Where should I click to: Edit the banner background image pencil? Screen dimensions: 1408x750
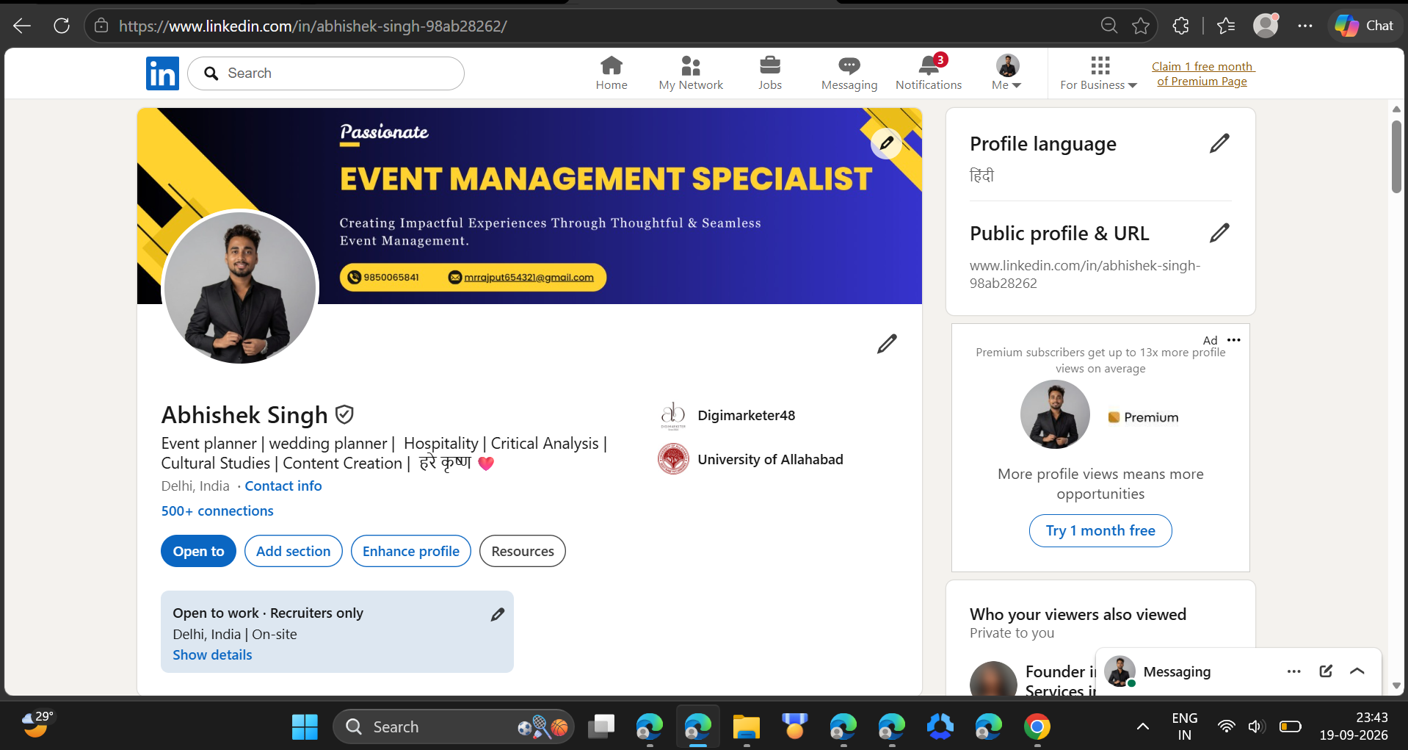click(886, 143)
